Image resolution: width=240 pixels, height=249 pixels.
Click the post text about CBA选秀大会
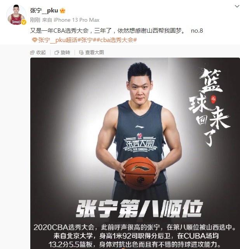tap(117, 31)
